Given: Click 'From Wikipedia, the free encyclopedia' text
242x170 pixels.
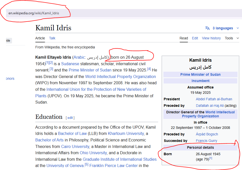Looking at the screenshot, I should click(65, 47).
